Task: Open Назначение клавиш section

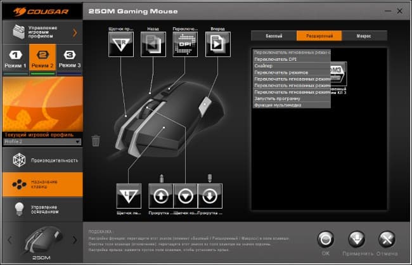Action: [42, 184]
